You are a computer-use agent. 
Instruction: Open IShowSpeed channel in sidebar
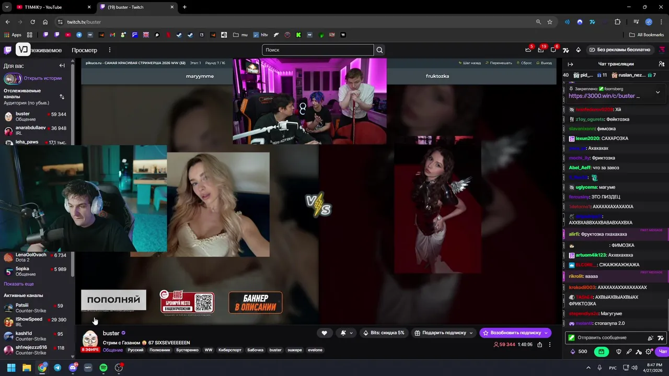click(36, 322)
